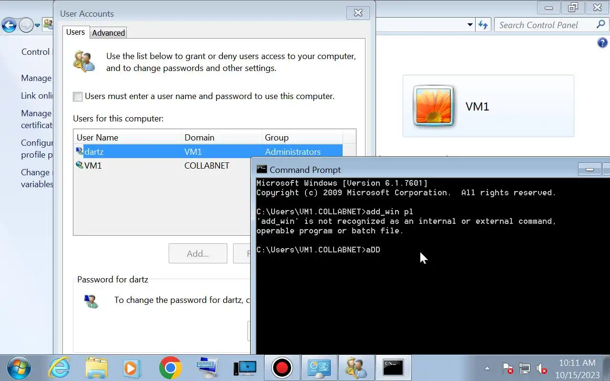Open Control Panel help question mark icon
The height and width of the screenshot is (381, 610).
602,43
